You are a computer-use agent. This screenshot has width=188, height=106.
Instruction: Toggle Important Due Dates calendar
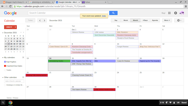point(5,66)
